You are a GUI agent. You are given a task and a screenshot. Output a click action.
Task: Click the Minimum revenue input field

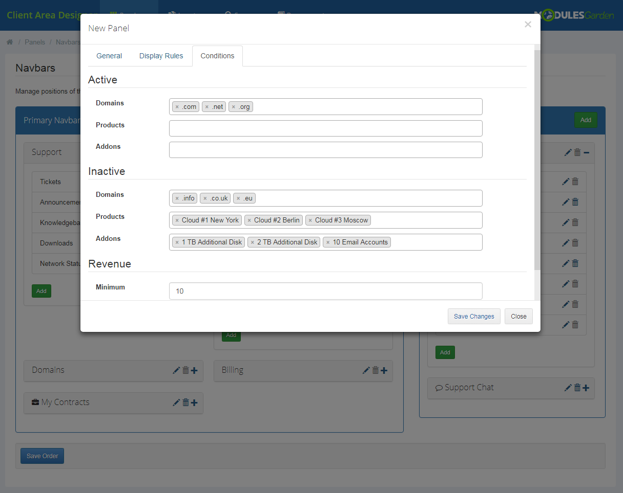pos(325,291)
